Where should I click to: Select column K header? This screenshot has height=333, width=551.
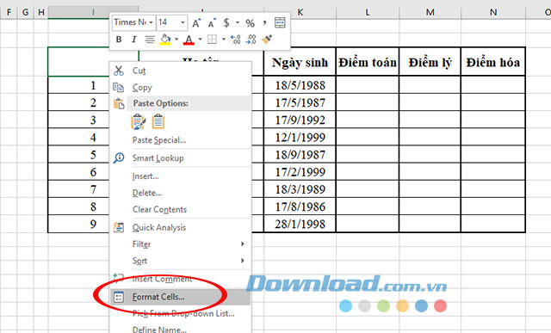click(x=300, y=12)
